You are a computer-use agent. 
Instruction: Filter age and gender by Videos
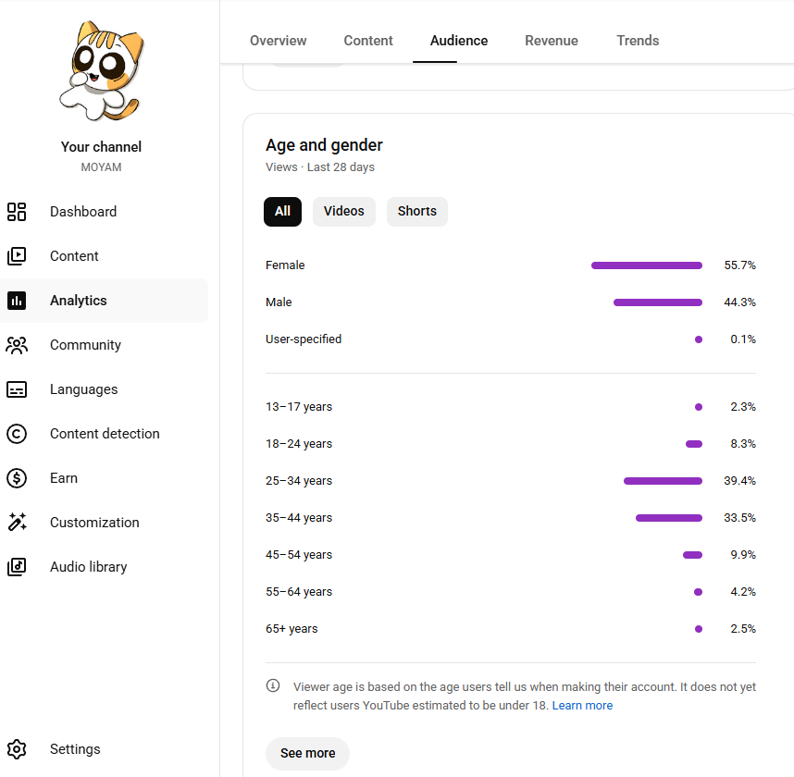pos(344,212)
